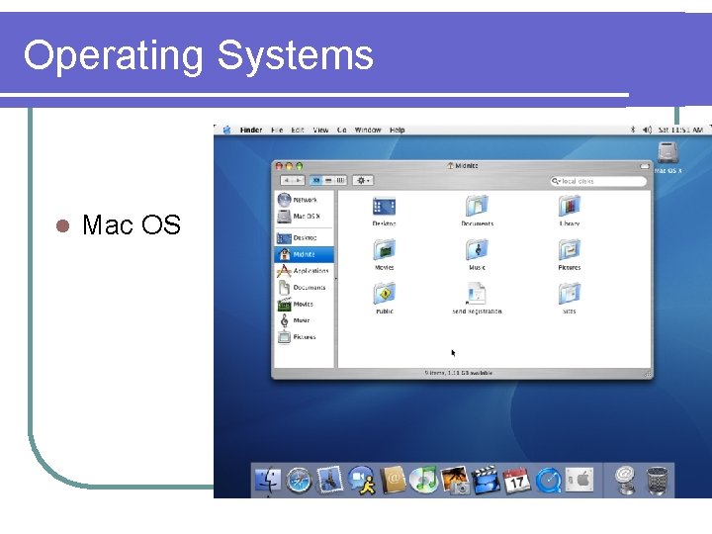Select the Send Registration file

[477, 299]
